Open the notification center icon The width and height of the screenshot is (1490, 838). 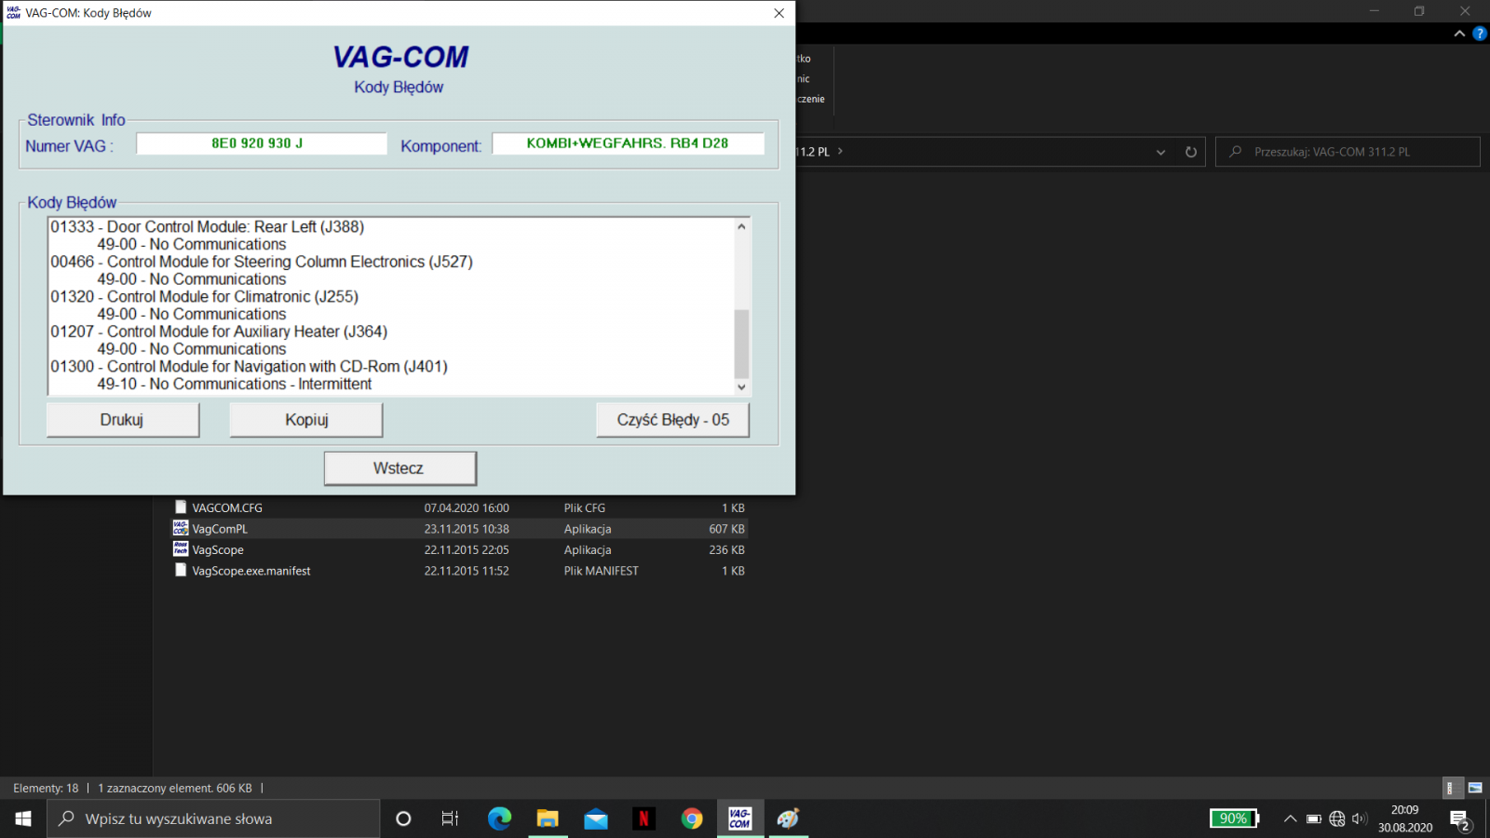pyautogui.click(x=1460, y=819)
